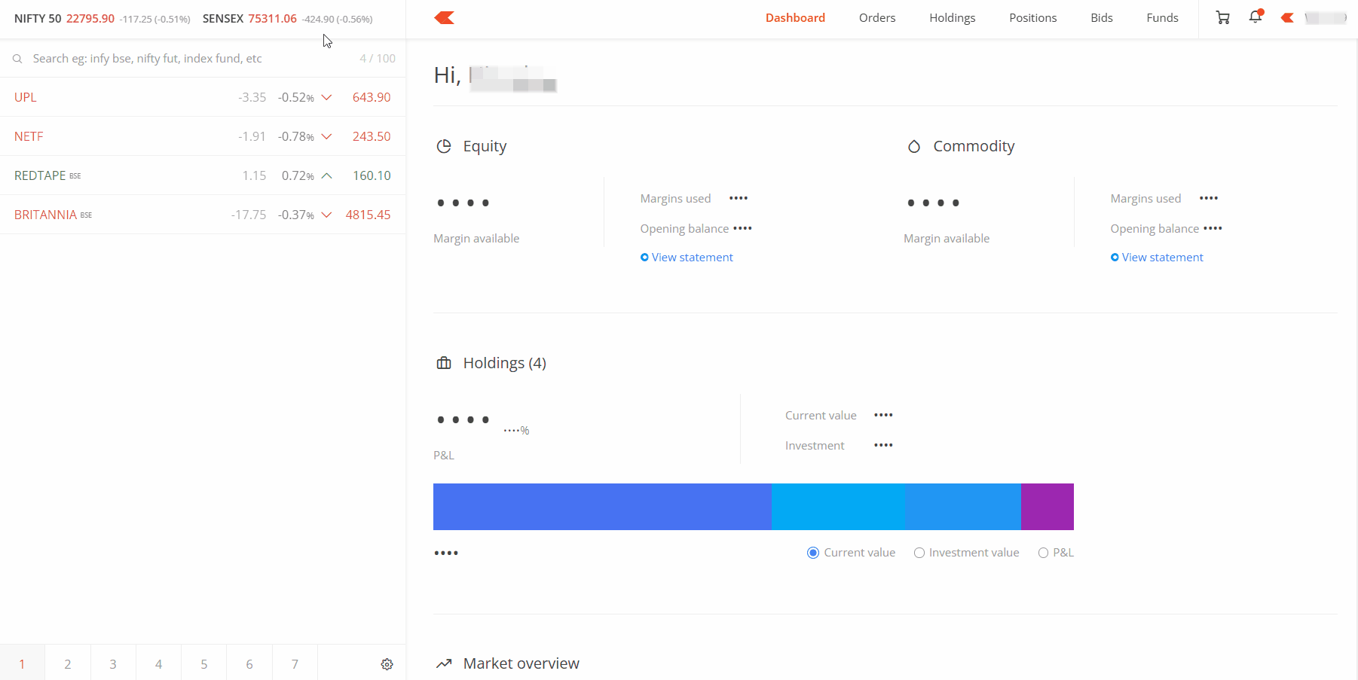Select REDTAPE in the watchlist
Image resolution: width=1358 pixels, height=680 pixels.
203,175
